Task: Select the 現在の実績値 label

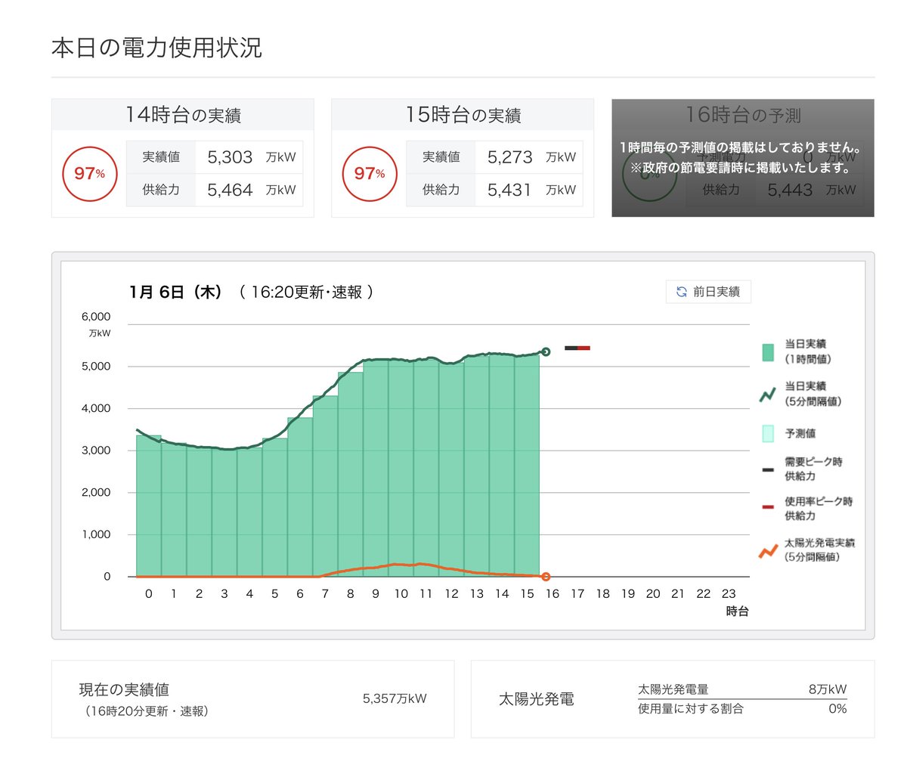Action: click(x=124, y=689)
